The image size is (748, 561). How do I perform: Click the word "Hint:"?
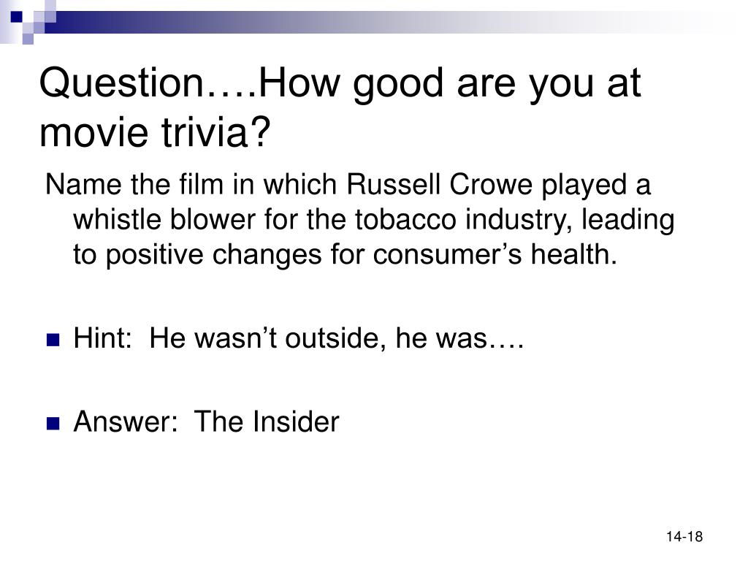click(x=102, y=339)
